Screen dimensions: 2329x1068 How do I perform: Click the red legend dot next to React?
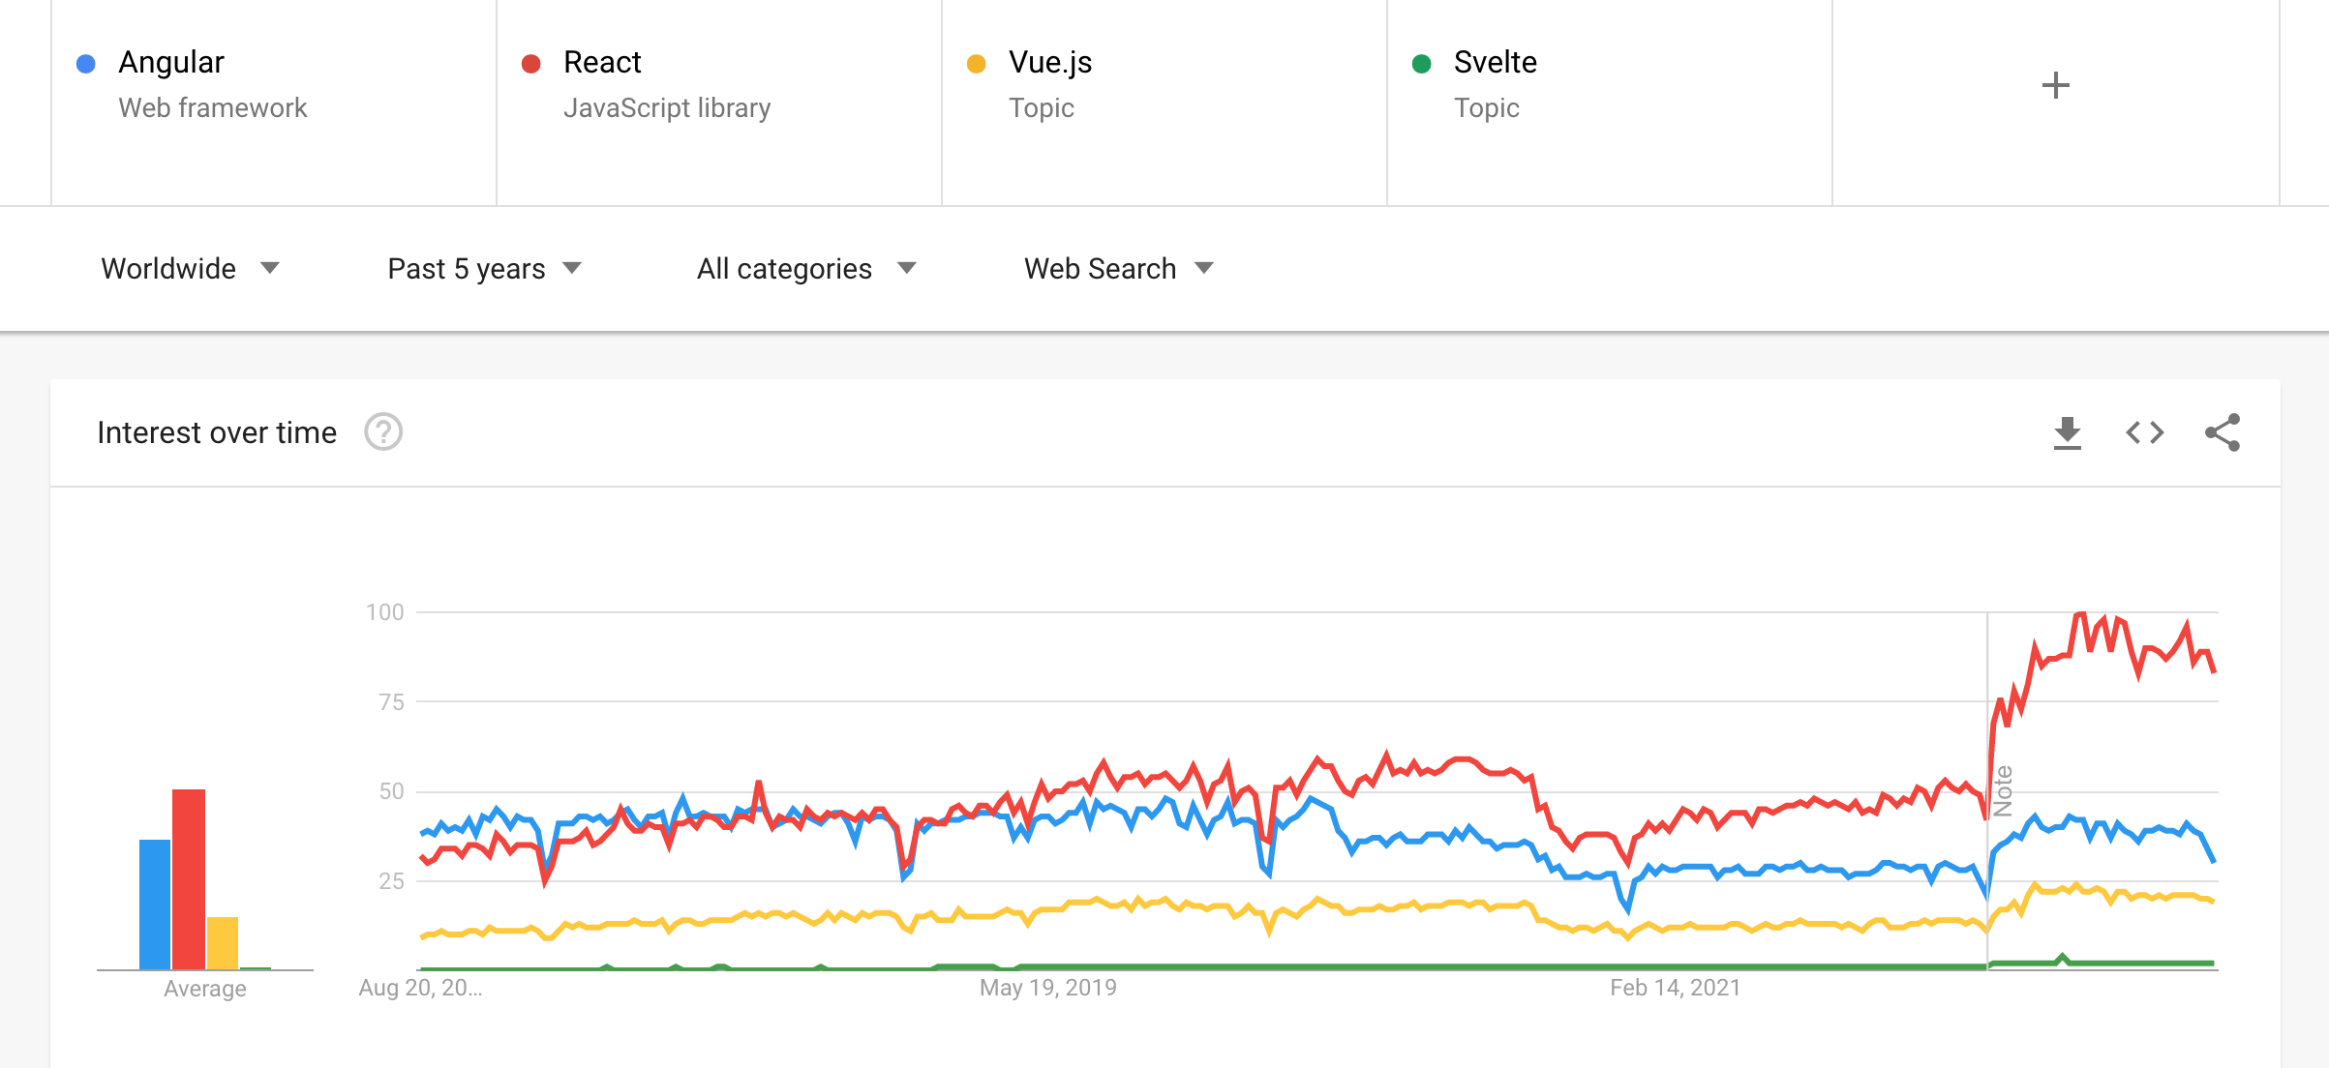(x=529, y=62)
